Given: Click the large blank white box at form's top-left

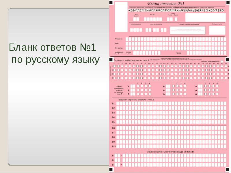Looking at the screenshot, I should (121, 17).
